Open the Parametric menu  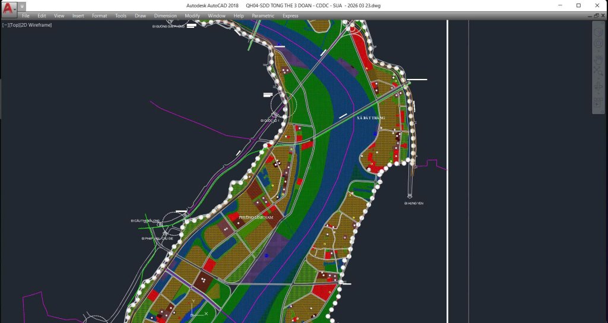point(263,16)
